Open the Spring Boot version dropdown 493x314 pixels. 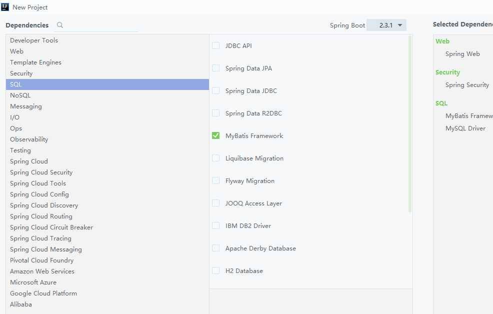[x=386, y=25]
